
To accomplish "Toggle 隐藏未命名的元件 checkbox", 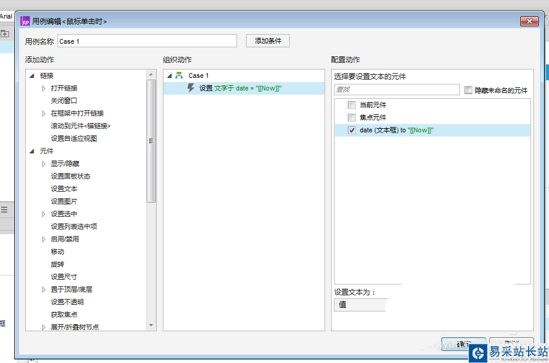I will [469, 90].
